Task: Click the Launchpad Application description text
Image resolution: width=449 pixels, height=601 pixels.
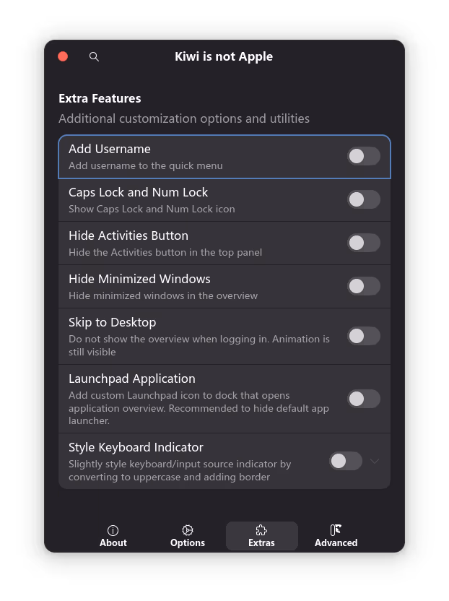Action: [199, 408]
